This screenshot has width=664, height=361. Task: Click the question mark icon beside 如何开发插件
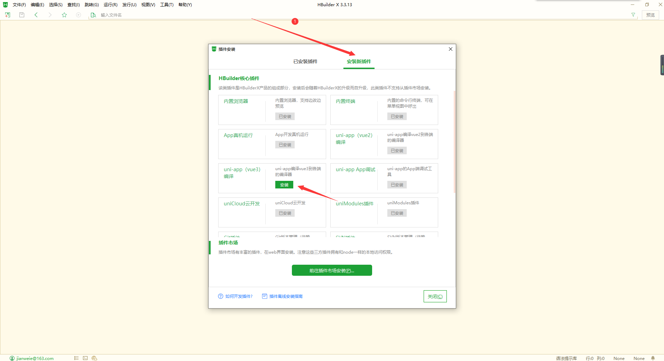pyautogui.click(x=221, y=296)
